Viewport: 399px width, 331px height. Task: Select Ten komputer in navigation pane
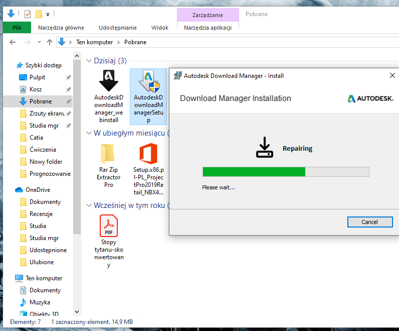click(44, 278)
